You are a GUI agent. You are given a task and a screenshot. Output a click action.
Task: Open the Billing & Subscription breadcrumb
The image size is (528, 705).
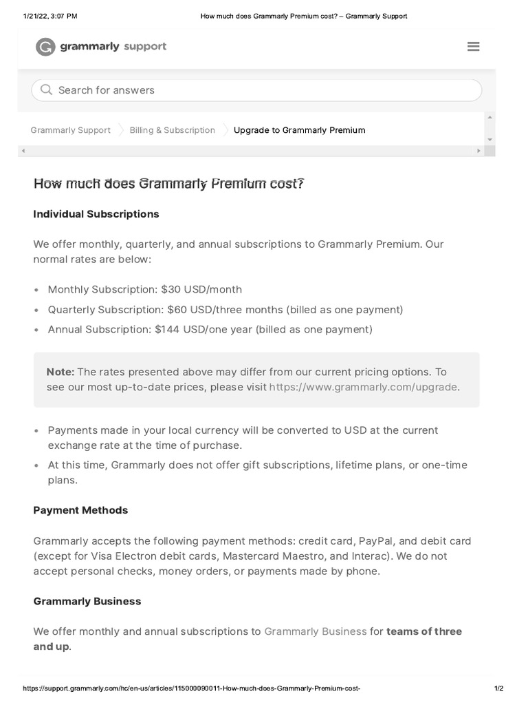pos(172,130)
